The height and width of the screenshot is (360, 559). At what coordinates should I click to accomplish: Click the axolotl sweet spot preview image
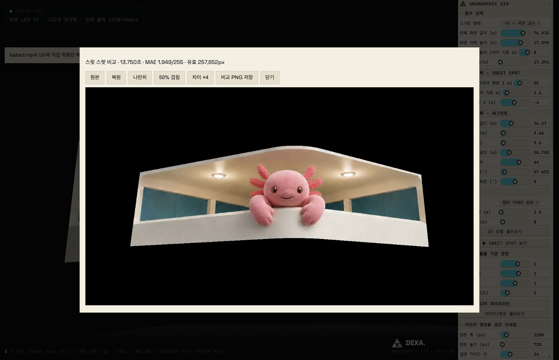click(279, 196)
